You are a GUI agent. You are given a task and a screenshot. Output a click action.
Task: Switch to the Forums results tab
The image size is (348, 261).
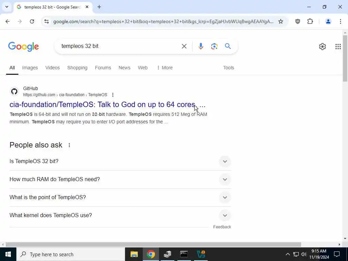(103, 68)
